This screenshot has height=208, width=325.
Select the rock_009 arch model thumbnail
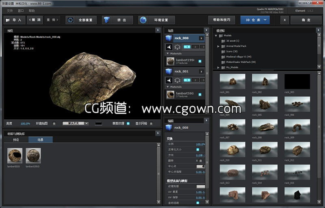point(297,127)
